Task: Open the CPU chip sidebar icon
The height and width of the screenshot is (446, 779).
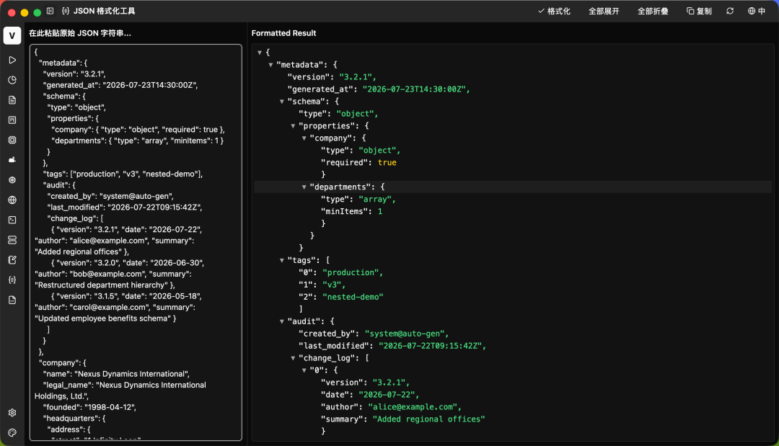Action: pos(12,140)
